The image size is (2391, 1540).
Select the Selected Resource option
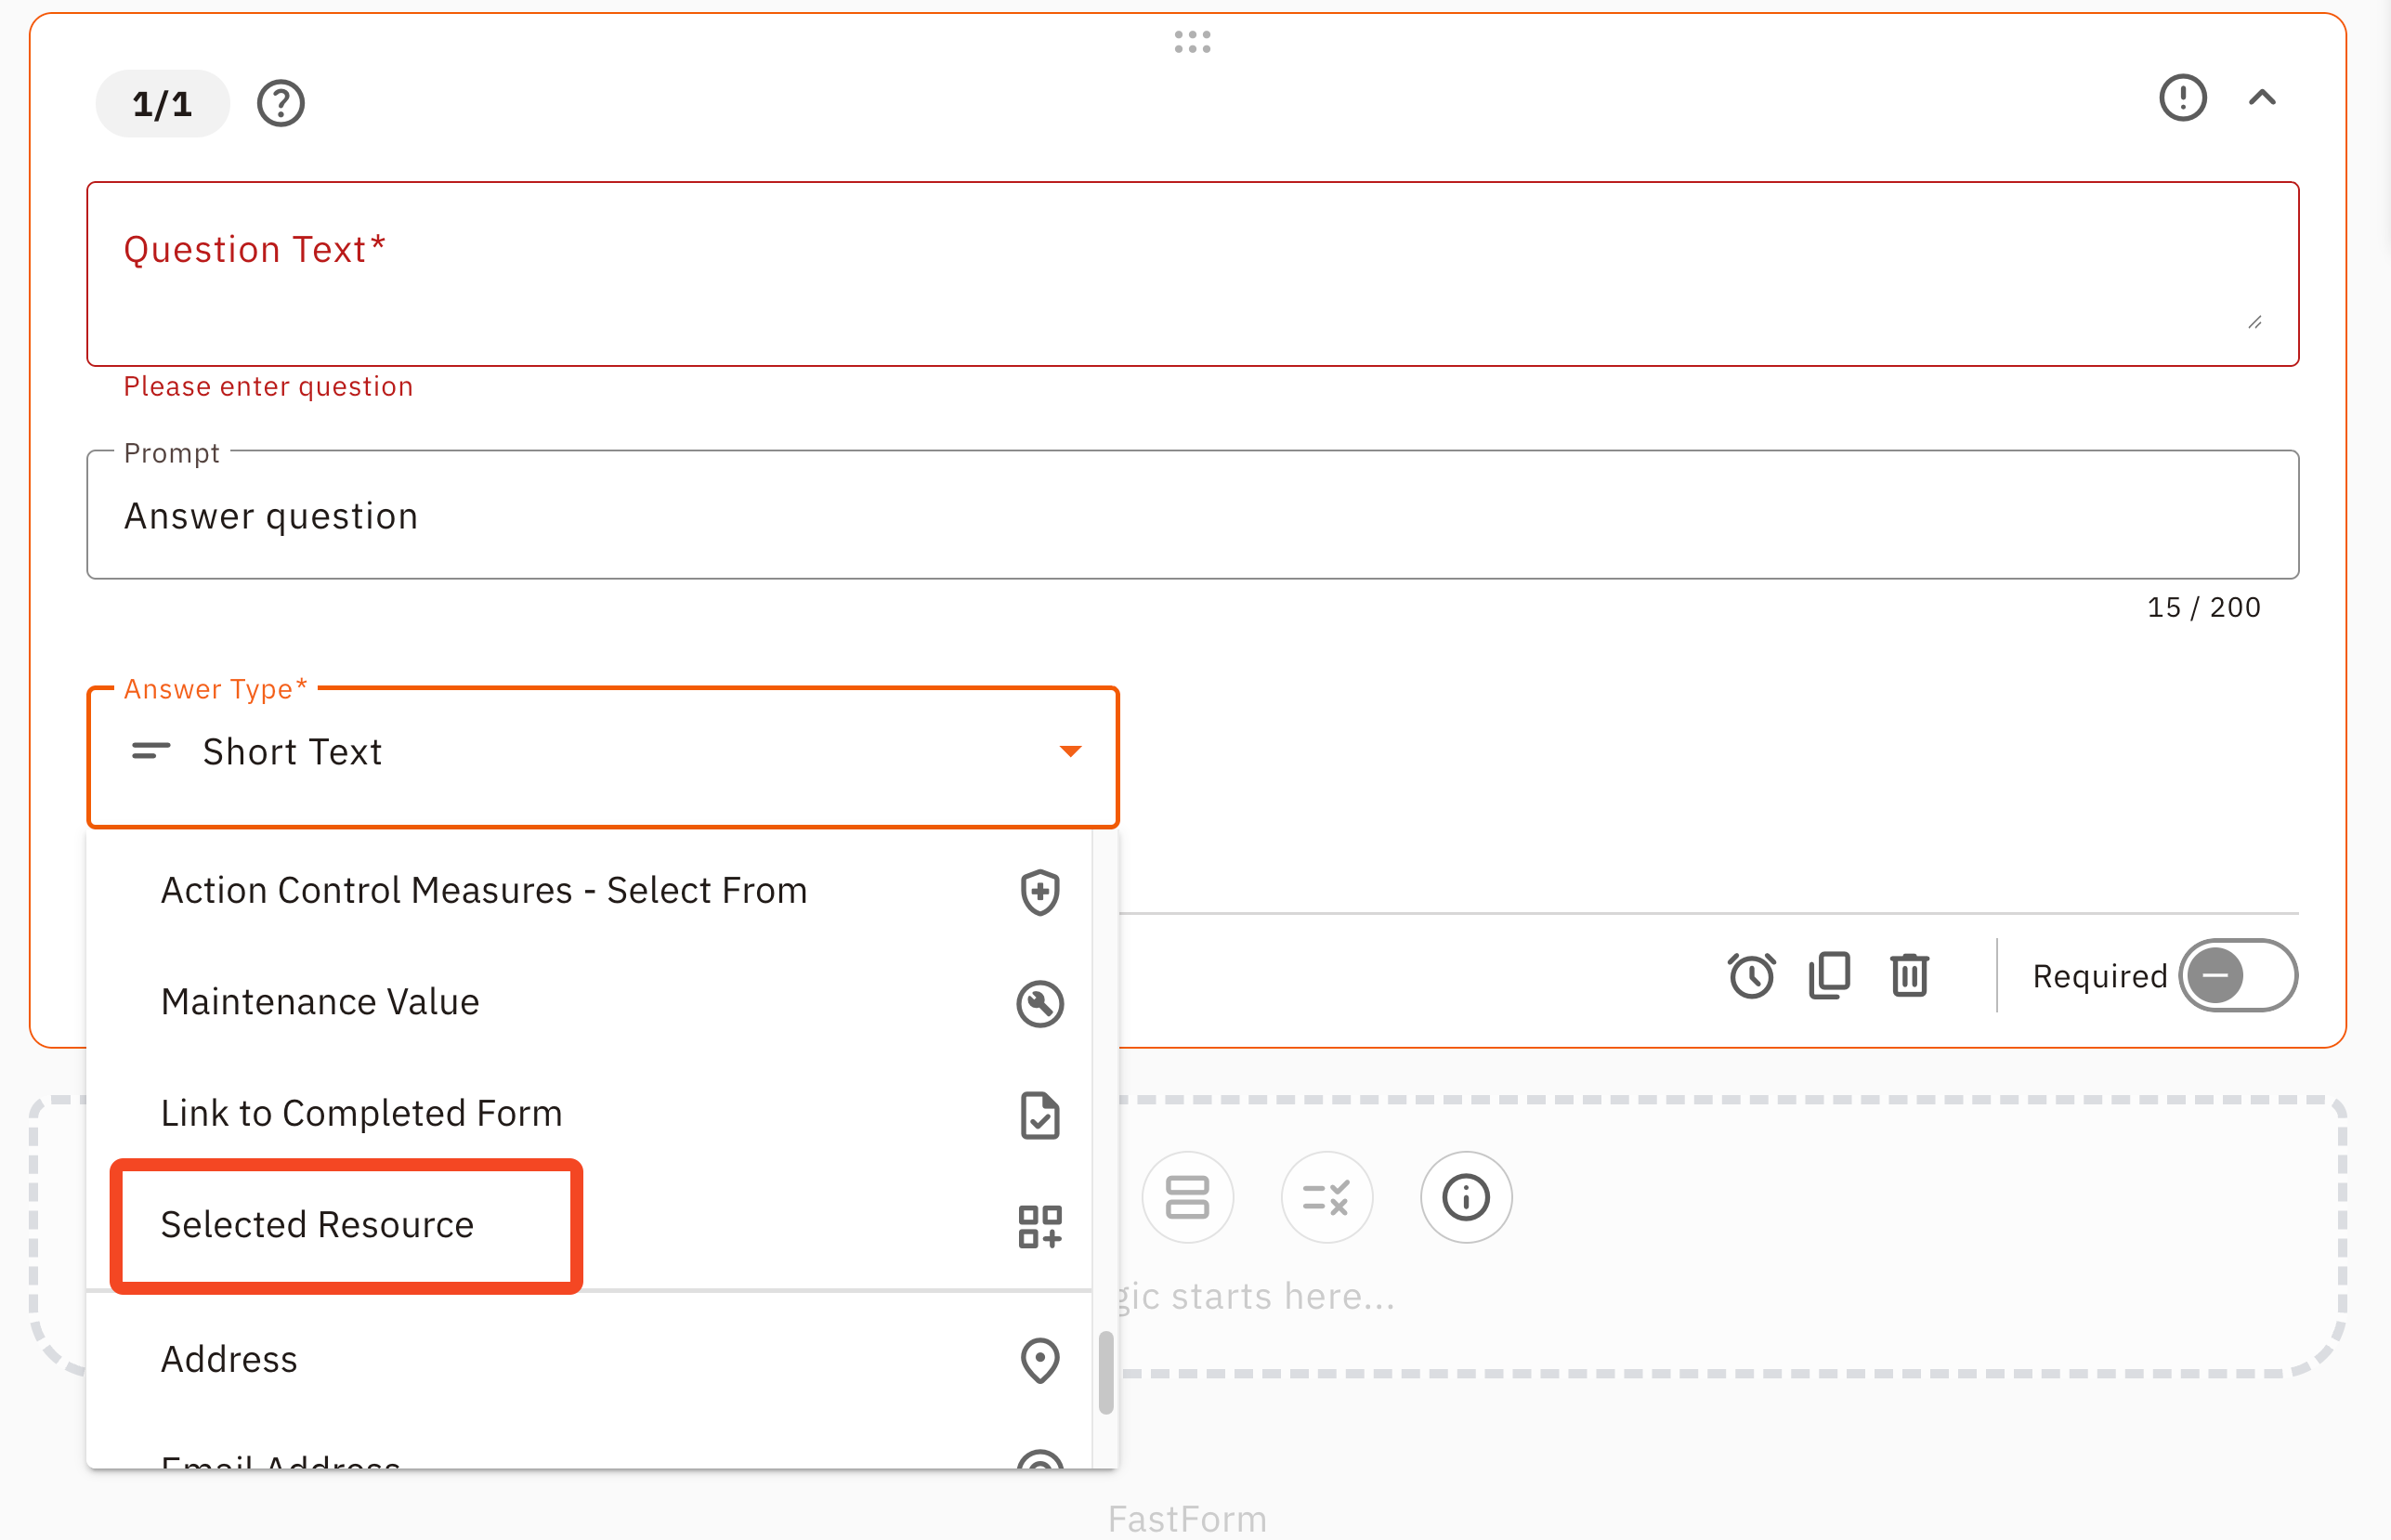(317, 1225)
